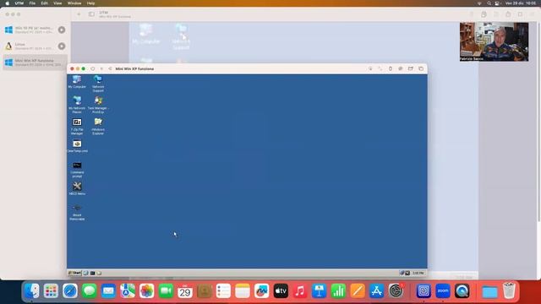This screenshot has width=541, height=304.
Task: Select Linux VM in UTM sidebar
Action: 35,46
